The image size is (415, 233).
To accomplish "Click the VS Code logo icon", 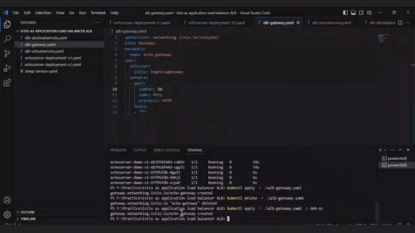I will click(x=6, y=13).
